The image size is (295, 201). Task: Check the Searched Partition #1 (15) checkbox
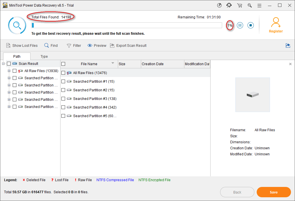[63, 81]
